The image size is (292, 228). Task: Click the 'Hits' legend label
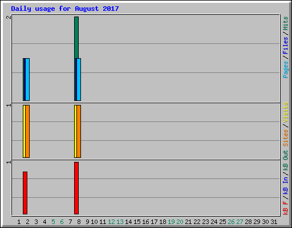coord(286,23)
